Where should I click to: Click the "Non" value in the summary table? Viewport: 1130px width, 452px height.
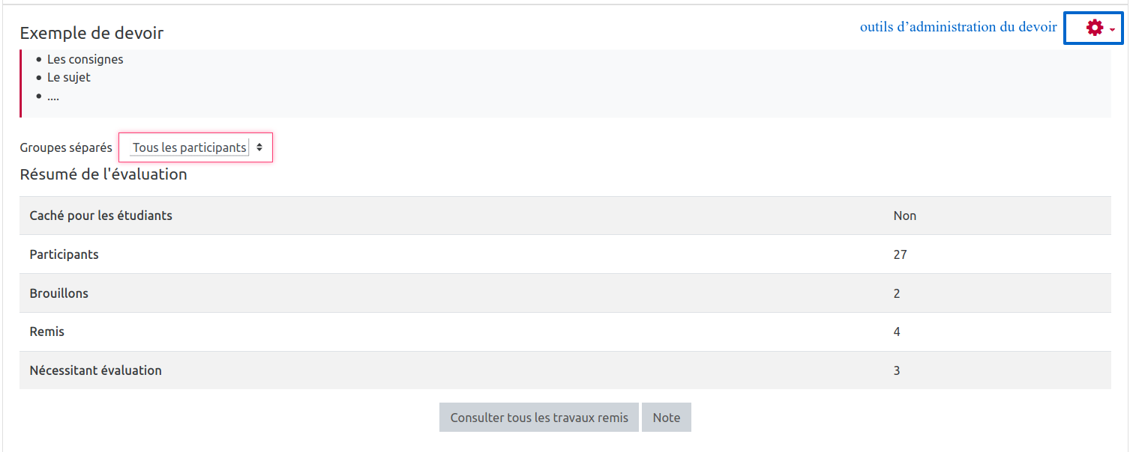coord(905,216)
